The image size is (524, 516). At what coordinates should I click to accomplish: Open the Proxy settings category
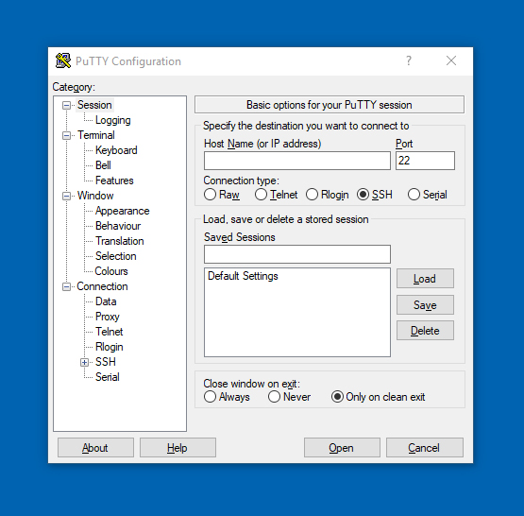pyautogui.click(x=108, y=317)
